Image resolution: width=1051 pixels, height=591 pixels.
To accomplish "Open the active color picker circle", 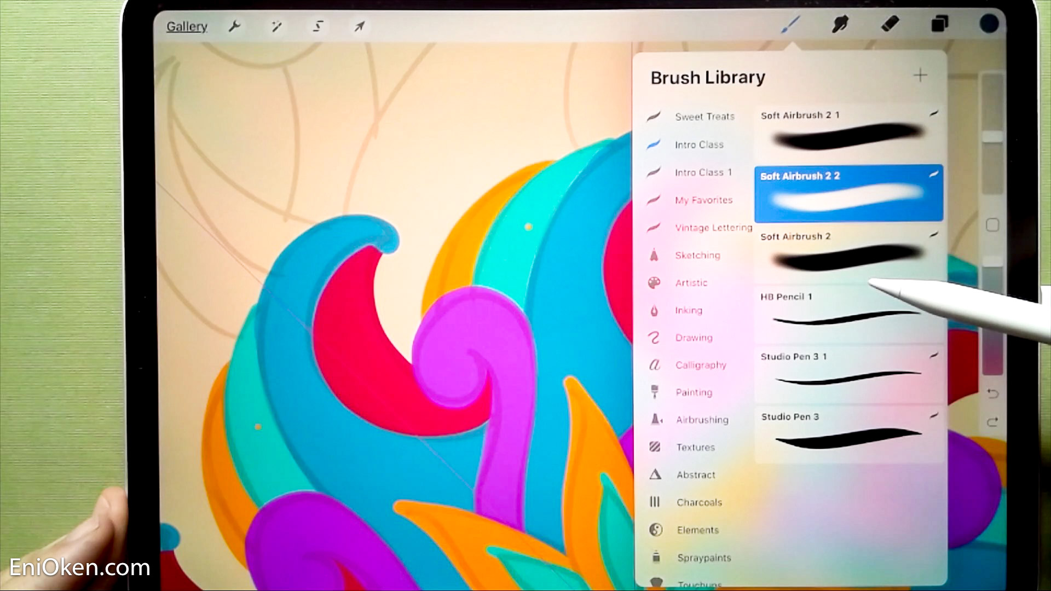I will (x=989, y=24).
